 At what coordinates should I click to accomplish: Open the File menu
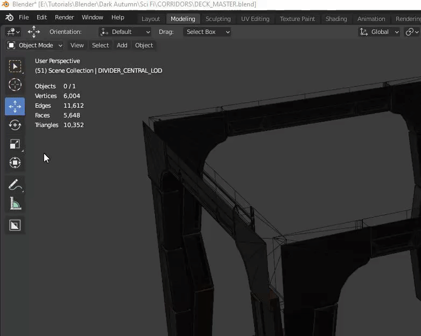[24, 17]
